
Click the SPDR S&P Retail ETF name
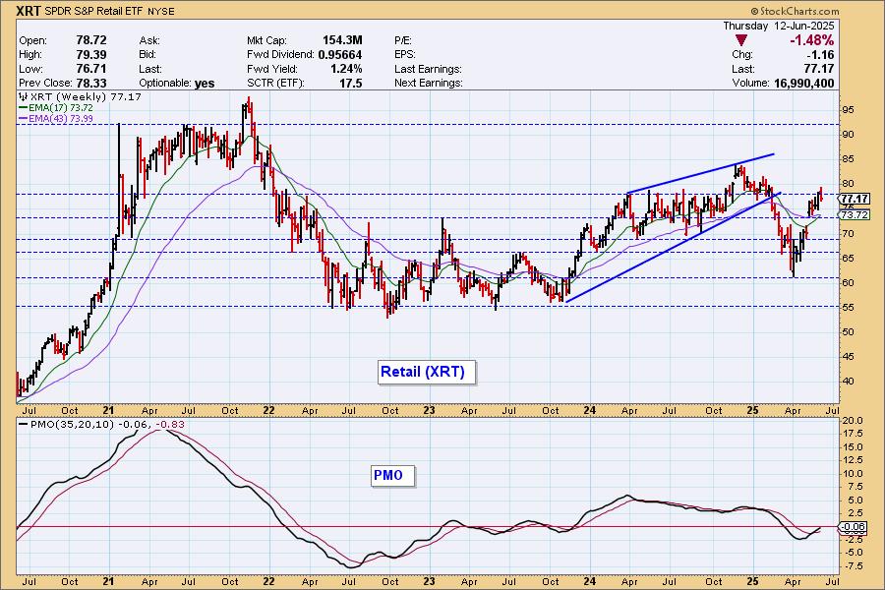coord(94,11)
